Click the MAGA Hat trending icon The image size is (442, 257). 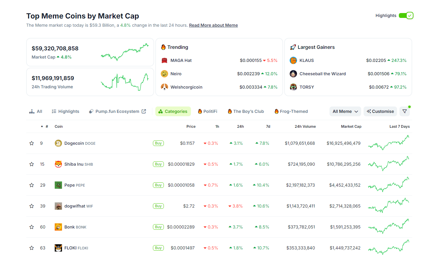[x=164, y=60]
